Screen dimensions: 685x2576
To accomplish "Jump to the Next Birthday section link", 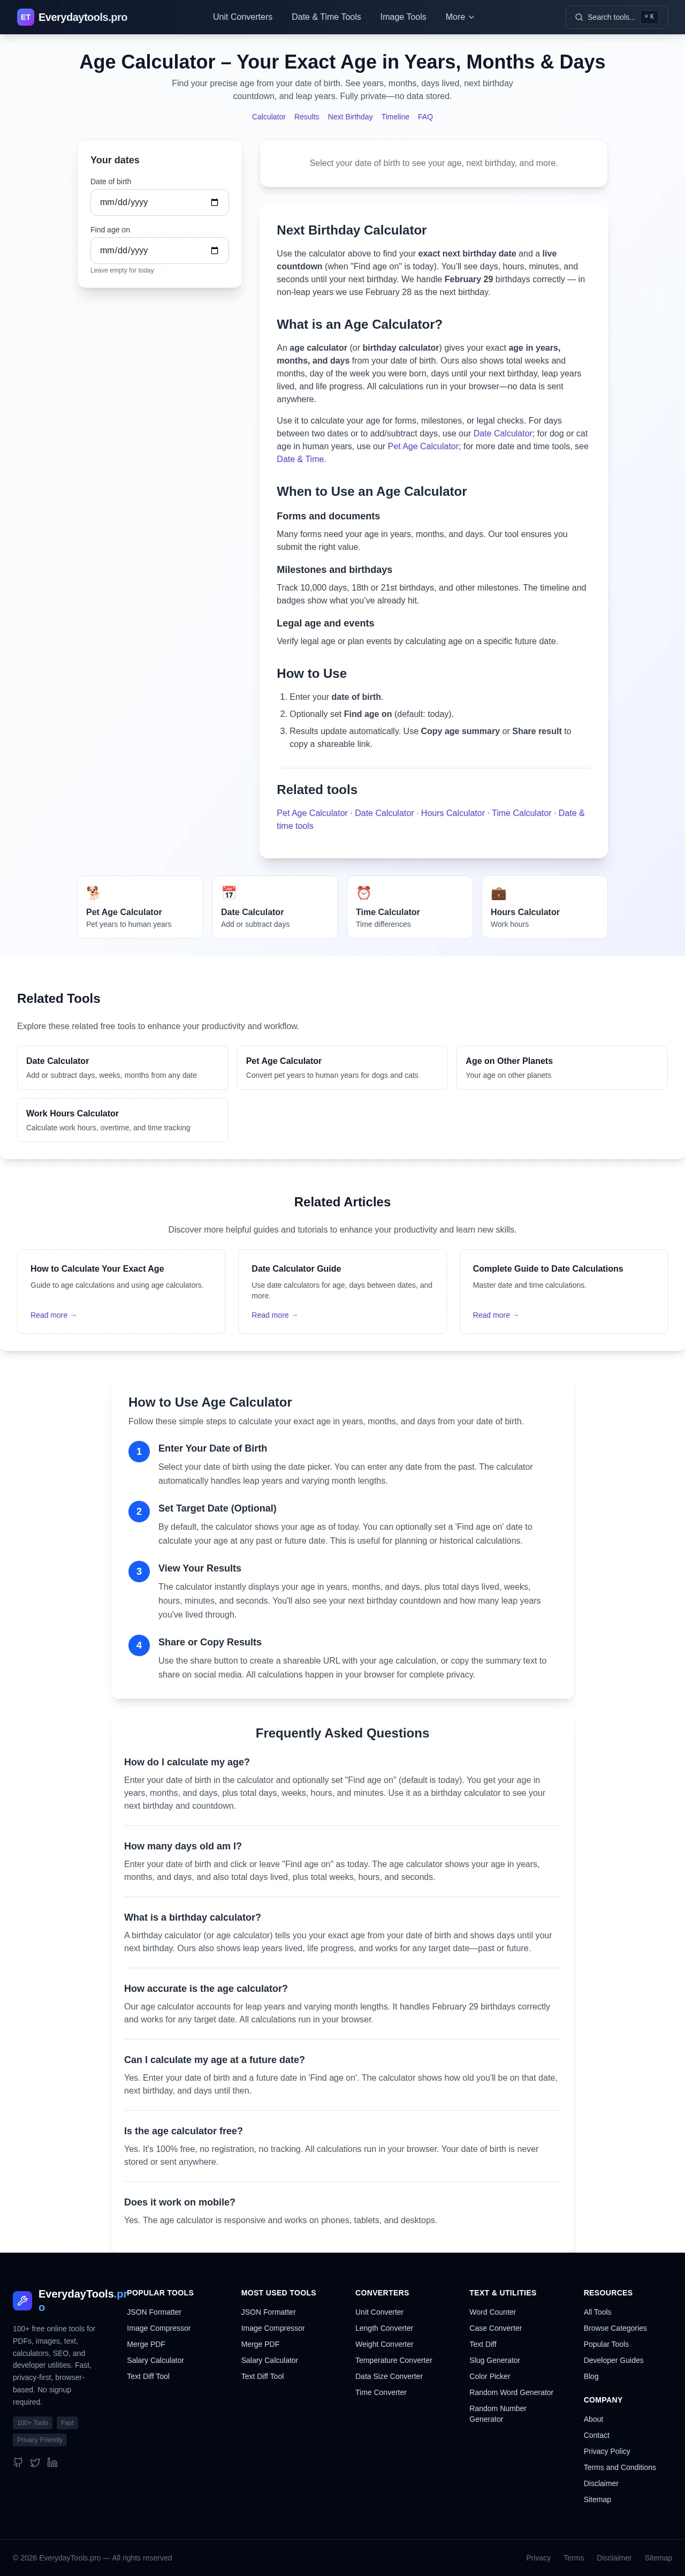I will tap(350, 117).
